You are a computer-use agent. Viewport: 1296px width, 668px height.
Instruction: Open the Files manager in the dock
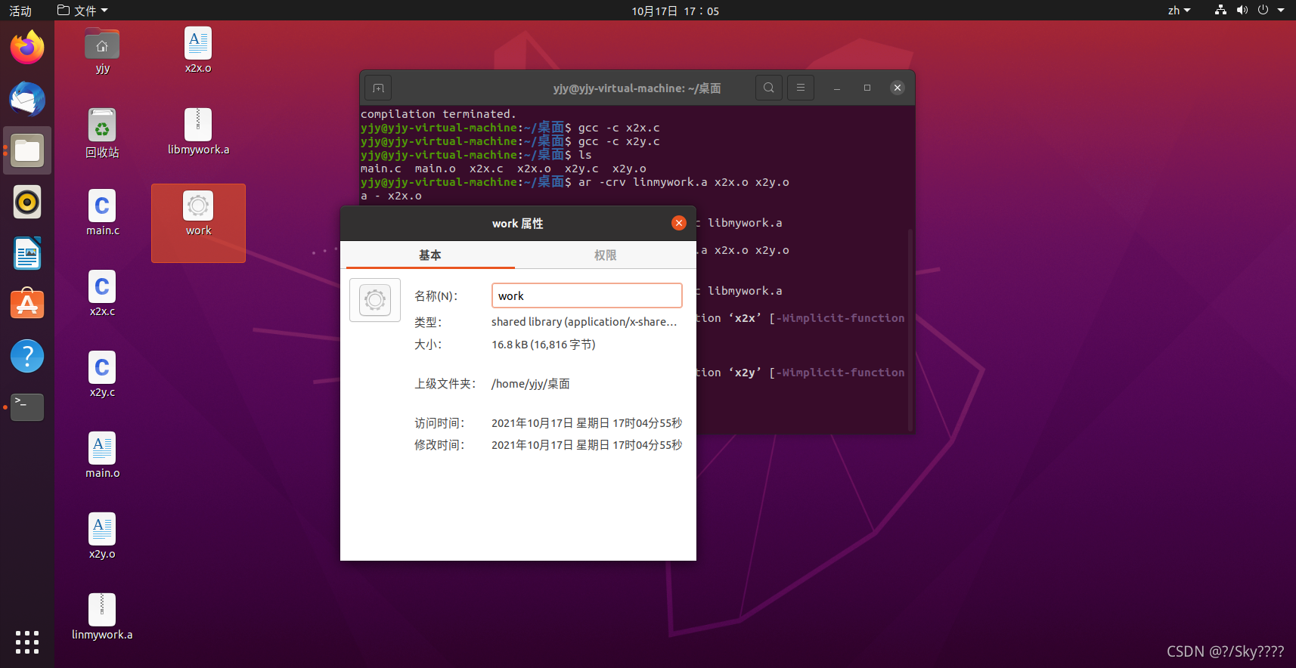[x=27, y=150]
